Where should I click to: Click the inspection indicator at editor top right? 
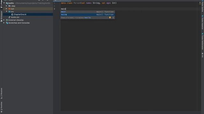coord(200,3)
